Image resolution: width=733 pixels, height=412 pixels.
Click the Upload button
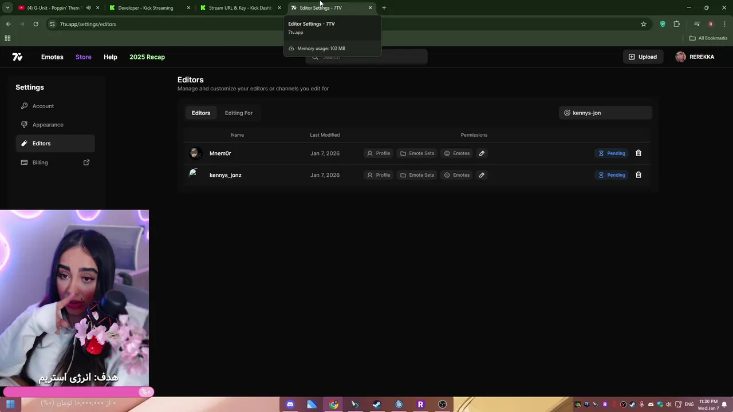click(x=643, y=57)
